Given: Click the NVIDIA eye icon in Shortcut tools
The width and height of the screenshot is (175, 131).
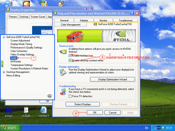Looking at the screenshot, I should point(63,52).
